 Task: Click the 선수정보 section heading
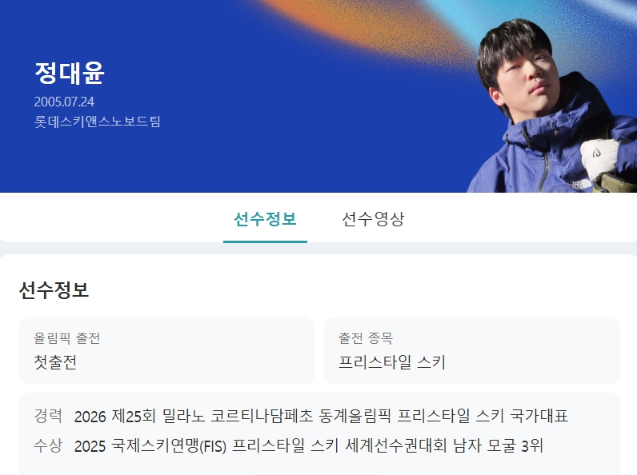(x=54, y=289)
